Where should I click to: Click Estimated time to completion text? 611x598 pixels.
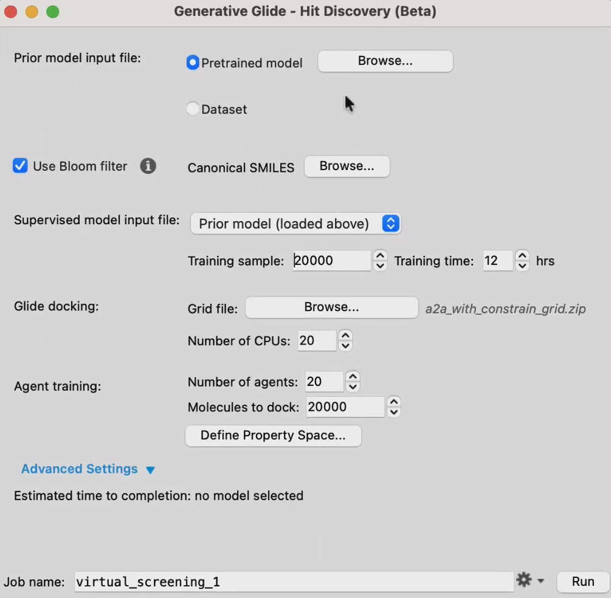(x=159, y=495)
